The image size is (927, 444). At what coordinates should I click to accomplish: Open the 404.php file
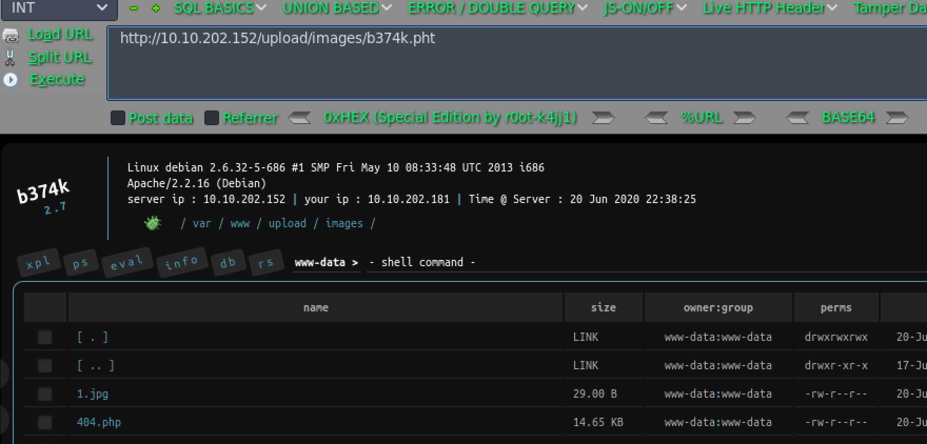(x=99, y=422)
